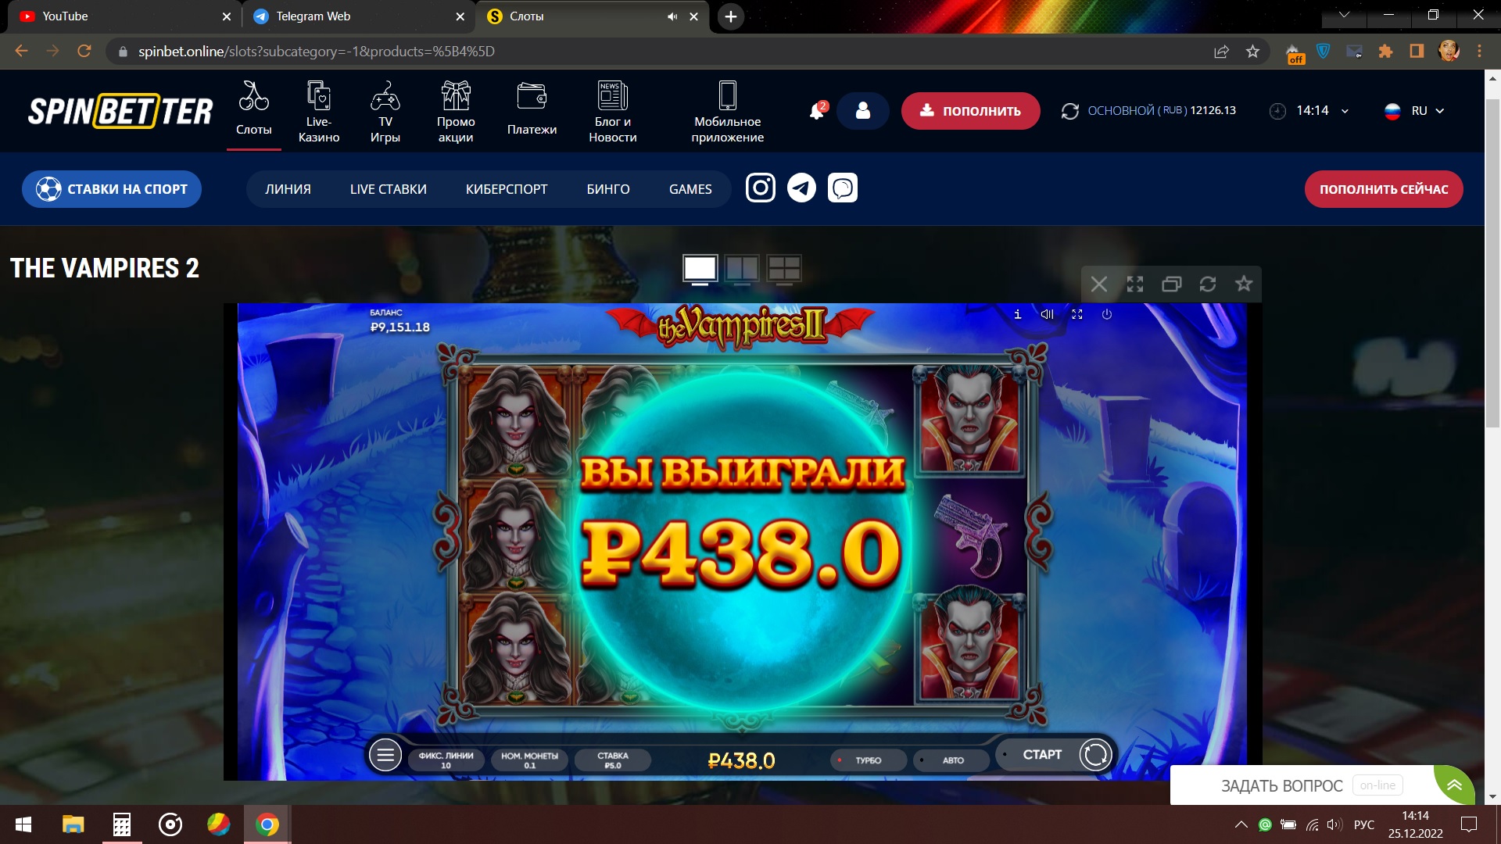The image size is (1501, 844).
Task: Reload the game icon
Action: (x=1208, y=284)
